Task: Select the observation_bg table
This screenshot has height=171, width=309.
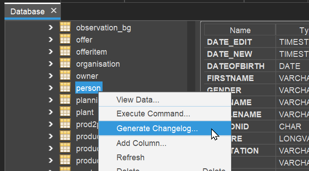Action: (x=103, y=28)
